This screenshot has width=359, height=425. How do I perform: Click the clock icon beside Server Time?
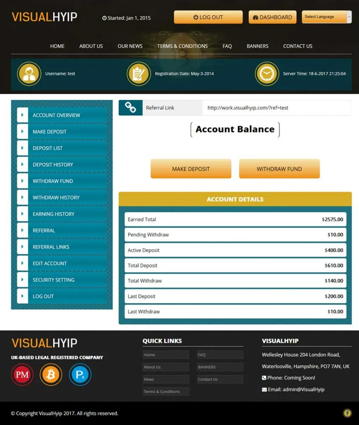click(x=267, y=74)
